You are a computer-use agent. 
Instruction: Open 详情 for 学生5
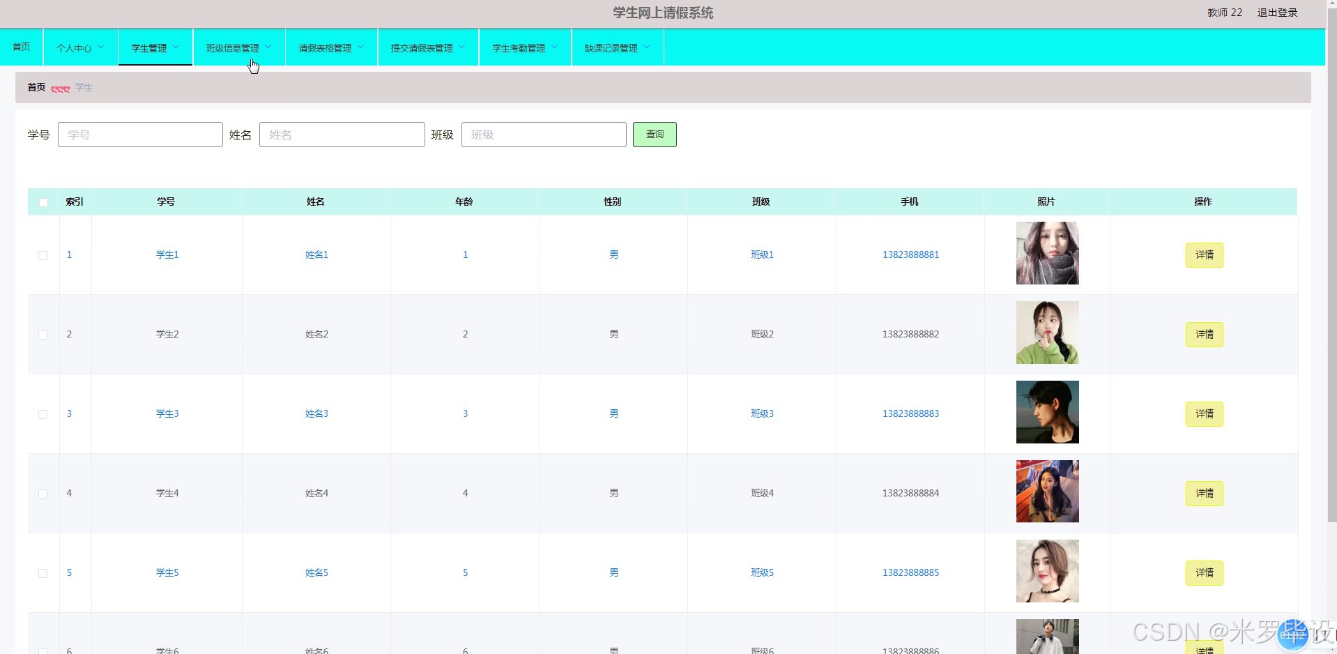pyautogui.click(x=1204, y=573)
